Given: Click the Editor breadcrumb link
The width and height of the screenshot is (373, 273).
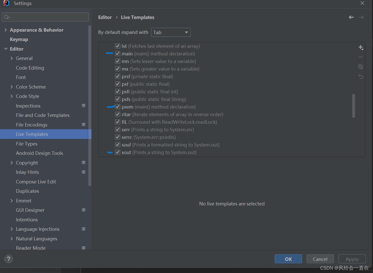Looking at the screenshot, I should click(x=105, y=17).
